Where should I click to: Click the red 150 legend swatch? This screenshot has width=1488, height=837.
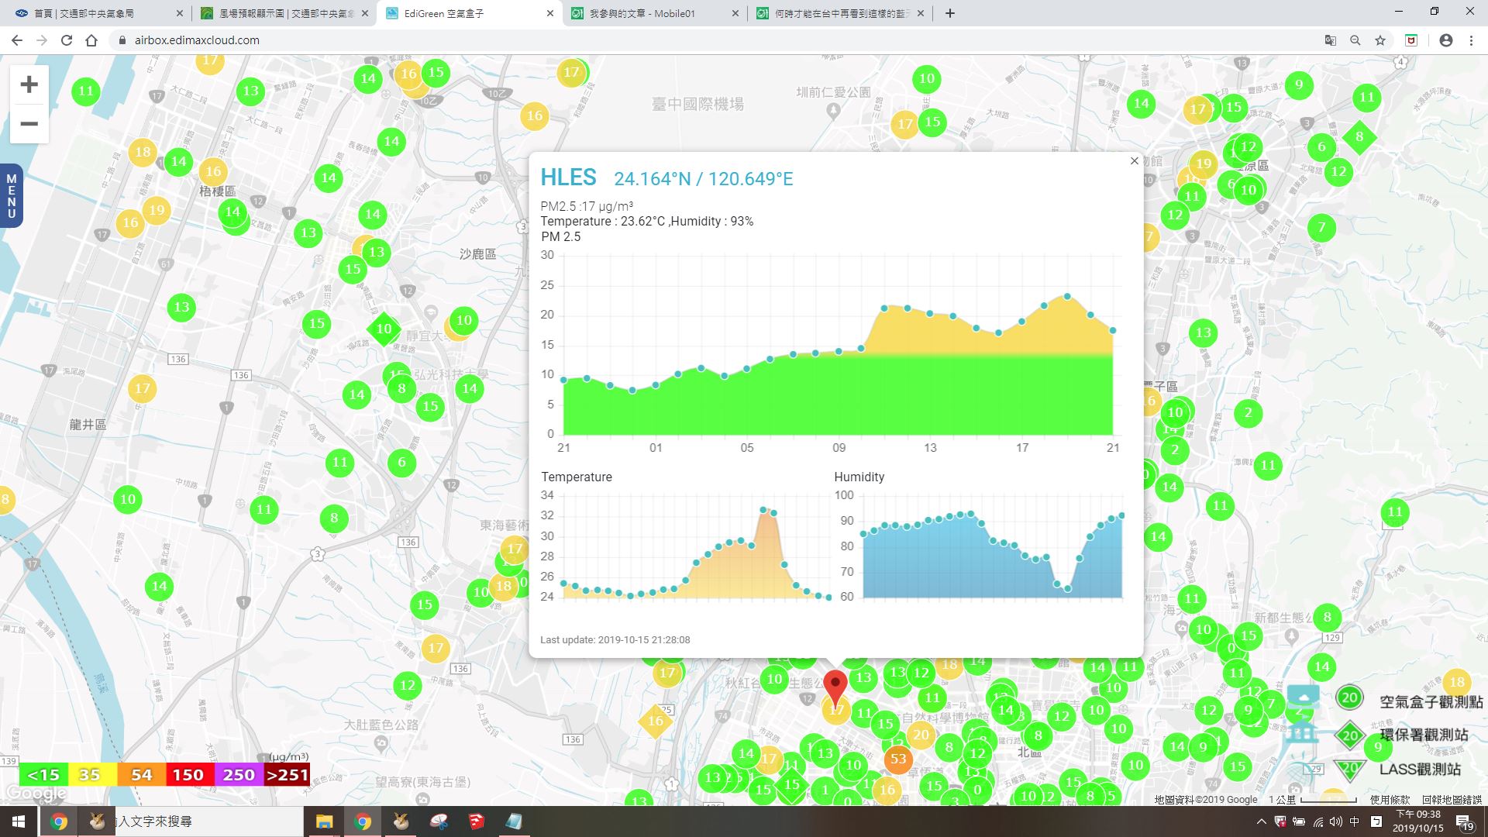188,774
